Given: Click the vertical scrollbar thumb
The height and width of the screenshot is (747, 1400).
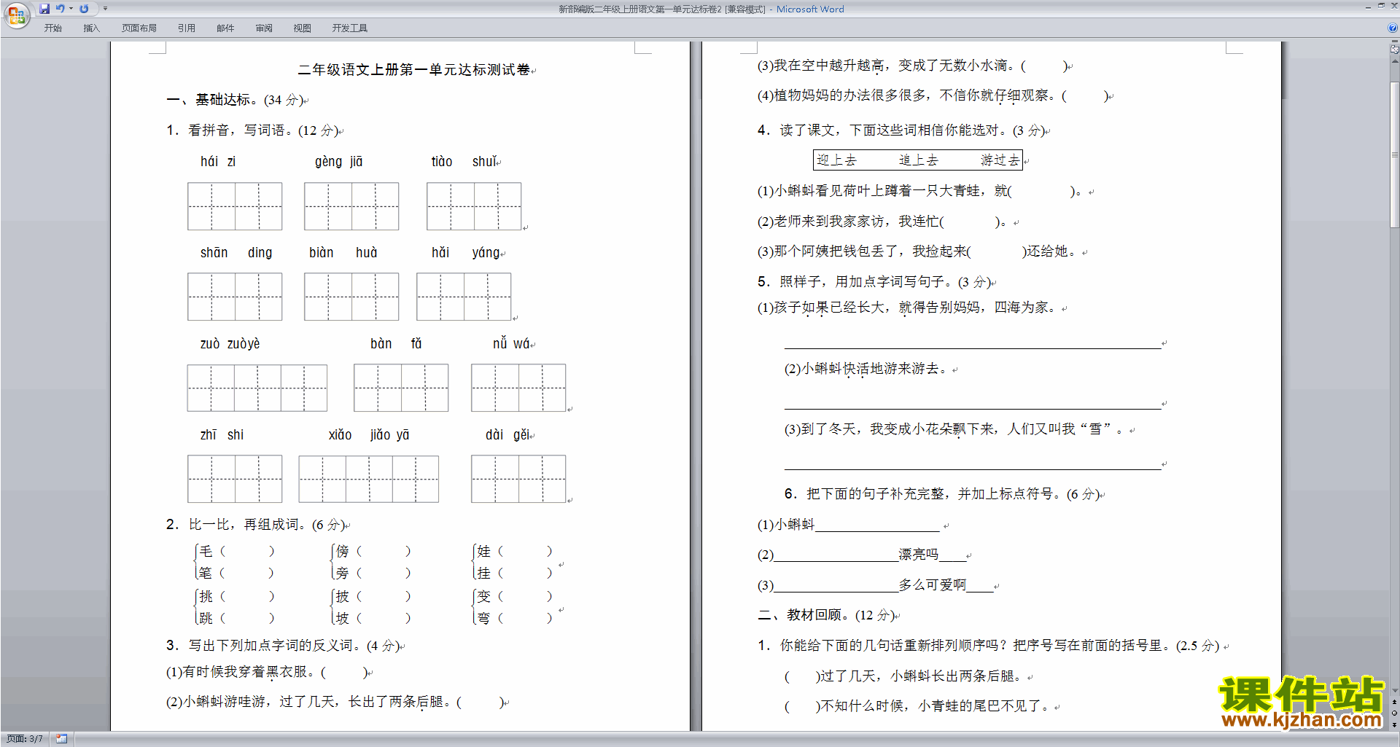Looking at the screenshot, I should coord(1394,155).
